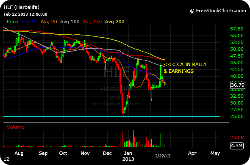Viewport: 250px width, 165px height.
Task: Click the 30.00 price axis label
Action: 237,103
